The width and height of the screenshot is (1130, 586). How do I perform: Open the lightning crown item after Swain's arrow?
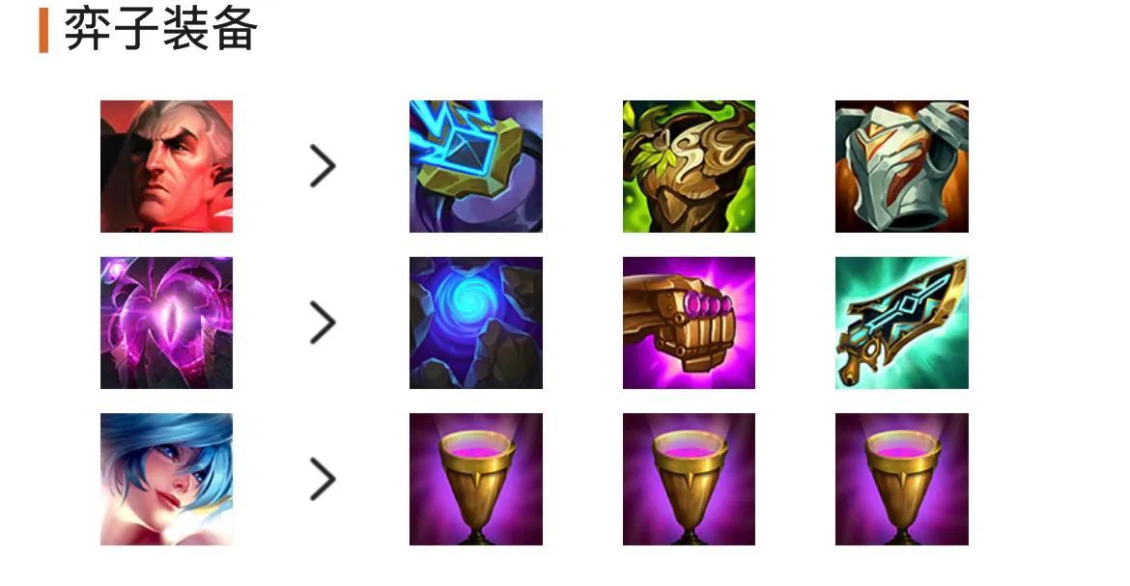coord(475,166)
